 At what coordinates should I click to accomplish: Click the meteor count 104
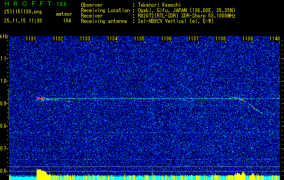(x=67, y=21)
